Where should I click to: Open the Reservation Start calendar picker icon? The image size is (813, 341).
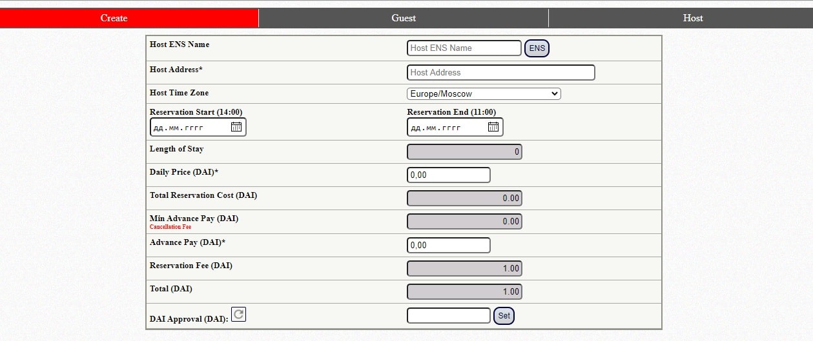tap(236, 127)
